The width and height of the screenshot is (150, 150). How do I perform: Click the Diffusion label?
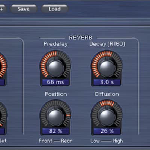tap(107, 94)
